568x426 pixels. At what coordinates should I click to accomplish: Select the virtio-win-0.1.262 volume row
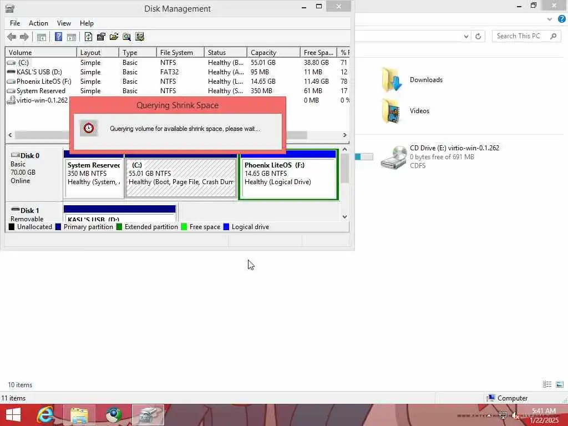click(x=38, y=100)
